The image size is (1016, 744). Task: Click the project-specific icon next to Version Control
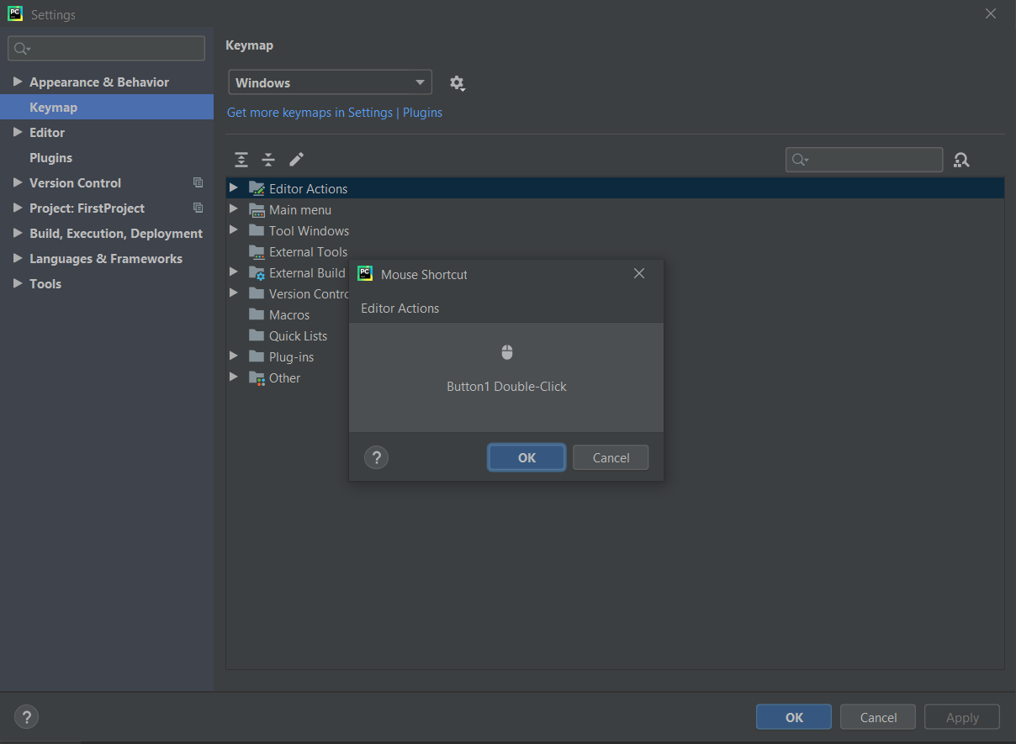(x=198, y=182)
